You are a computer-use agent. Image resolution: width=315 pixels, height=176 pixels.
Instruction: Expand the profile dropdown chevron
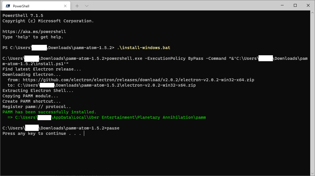87,6
